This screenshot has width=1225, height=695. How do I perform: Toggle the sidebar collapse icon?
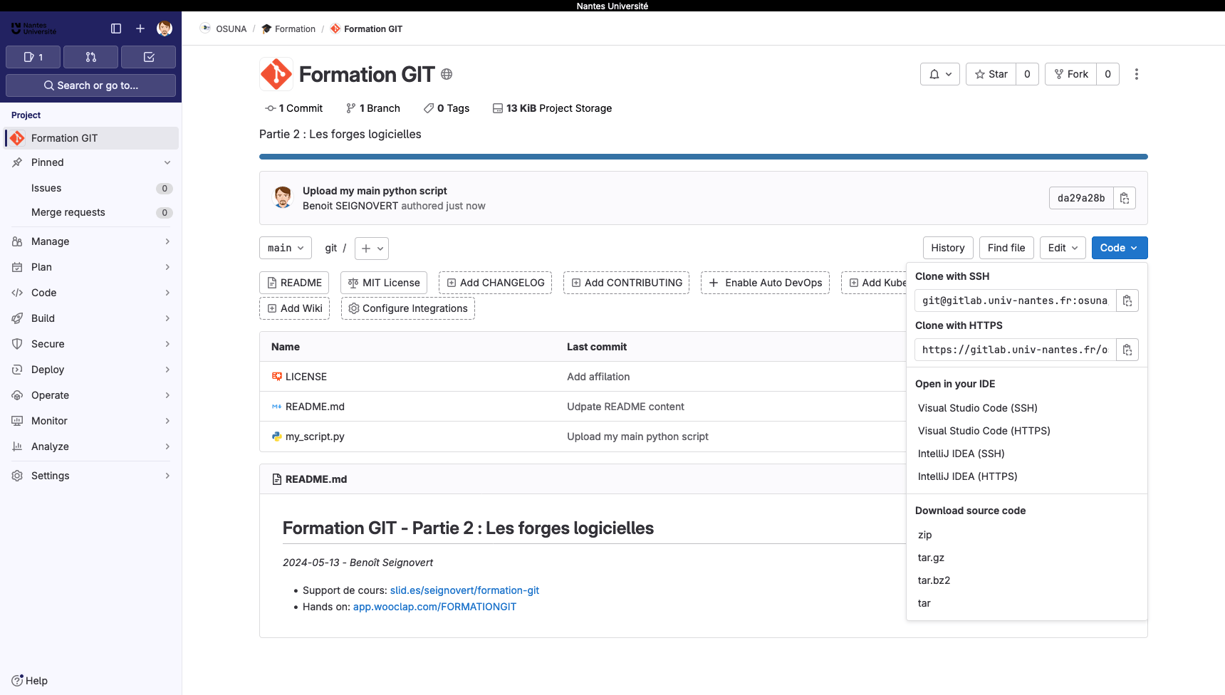point(116,28)
